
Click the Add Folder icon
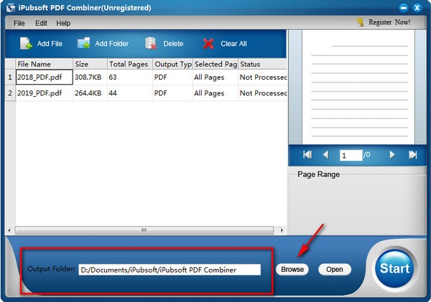coord(84,43)
